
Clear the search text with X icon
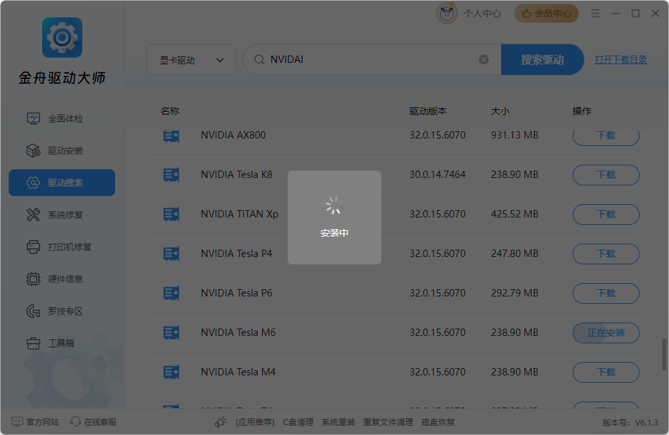(484, 60)
